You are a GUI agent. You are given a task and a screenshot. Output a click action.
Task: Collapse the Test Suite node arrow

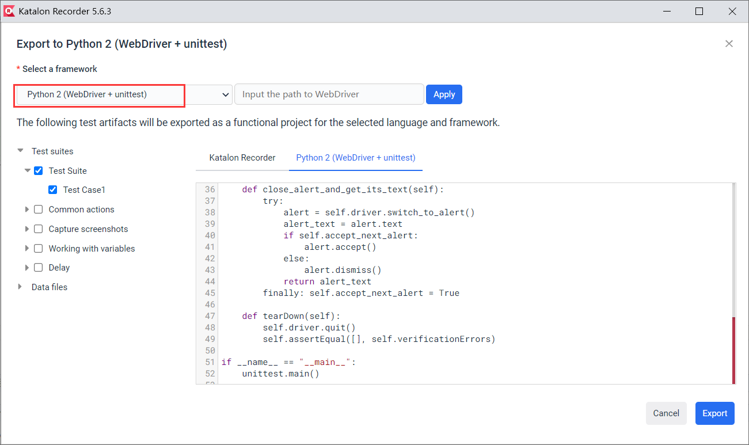click(28, 171)
